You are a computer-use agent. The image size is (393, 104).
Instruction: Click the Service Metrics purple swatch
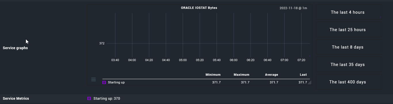89,98
